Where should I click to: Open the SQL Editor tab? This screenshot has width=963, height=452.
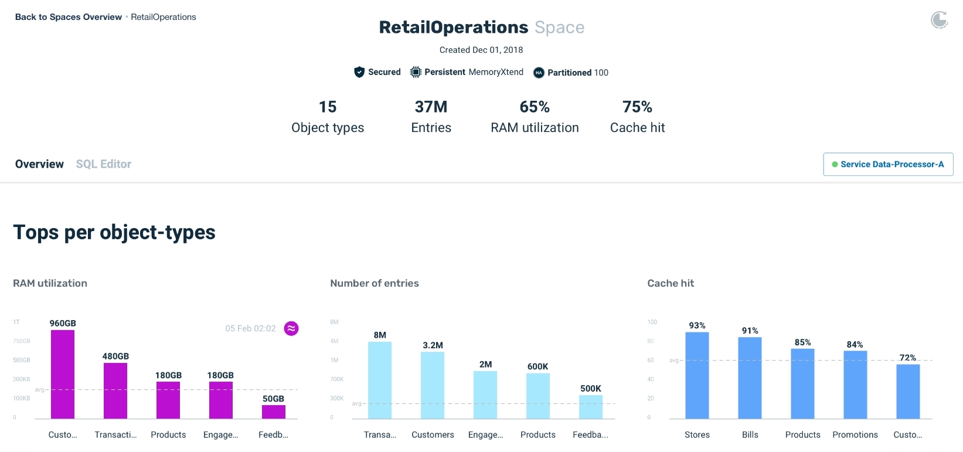coord(103,164)
